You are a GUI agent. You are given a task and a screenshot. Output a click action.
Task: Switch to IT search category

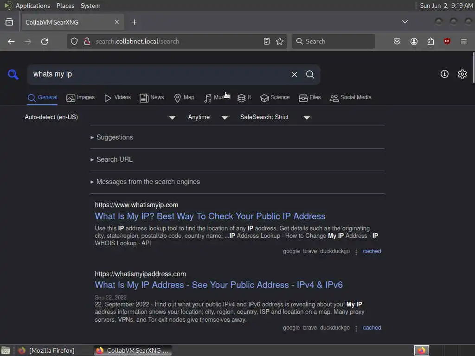point(244,97)
